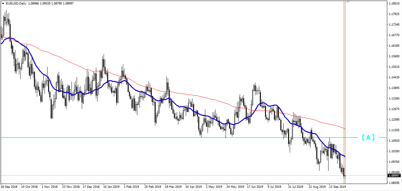The height and width of the screenshot is (191, 402).
Task: Click the 1 Feb 2019 date label
Action: [x=132, y=187]
